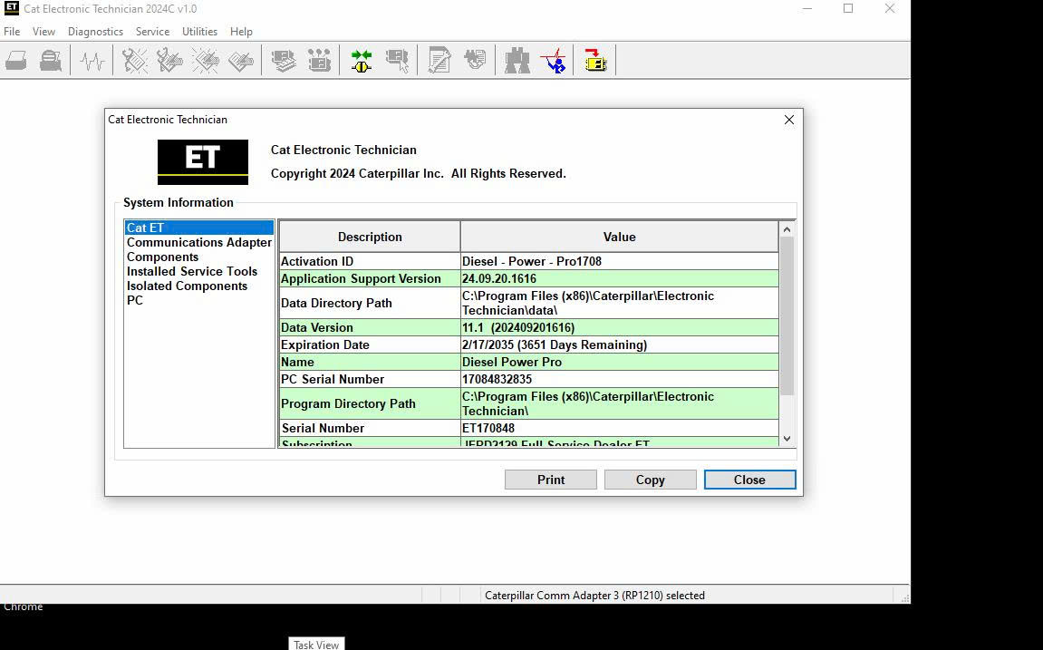This screenshot has width=1043, height=650.
Task: Click the ECM selector icon with cursor
Action: [397, 61]
